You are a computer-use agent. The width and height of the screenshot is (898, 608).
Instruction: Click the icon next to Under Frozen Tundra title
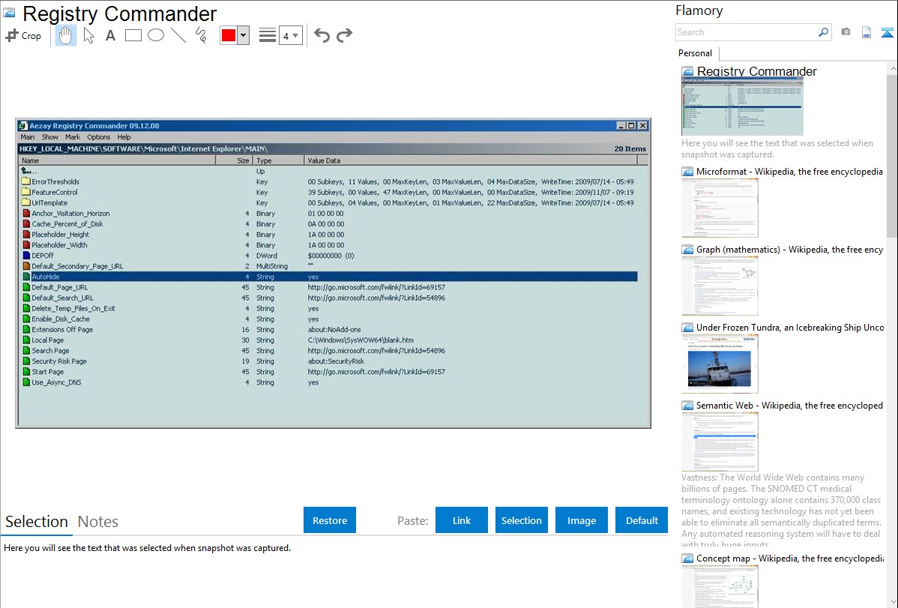click(687, 328)
